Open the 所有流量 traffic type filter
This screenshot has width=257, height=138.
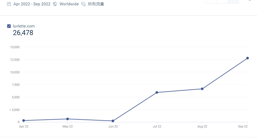(96, 4)
